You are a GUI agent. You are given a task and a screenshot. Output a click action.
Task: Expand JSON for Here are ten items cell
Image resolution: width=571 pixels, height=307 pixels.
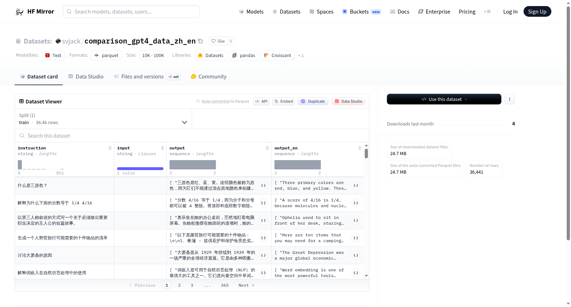point(356,238)
